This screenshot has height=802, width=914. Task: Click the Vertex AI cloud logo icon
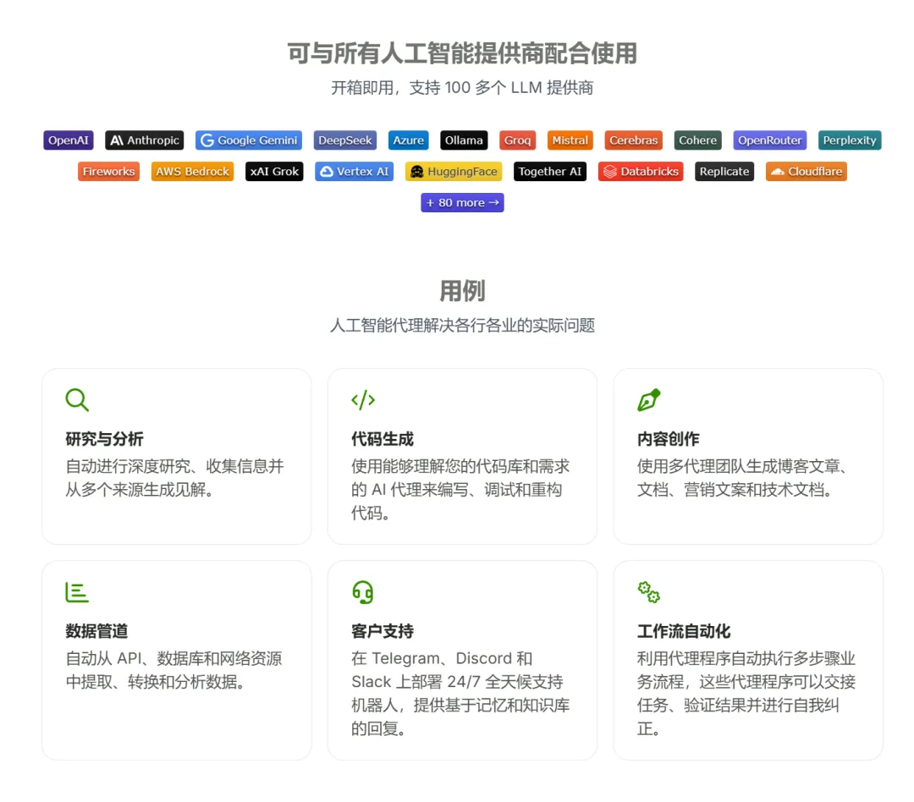[327, 172]
